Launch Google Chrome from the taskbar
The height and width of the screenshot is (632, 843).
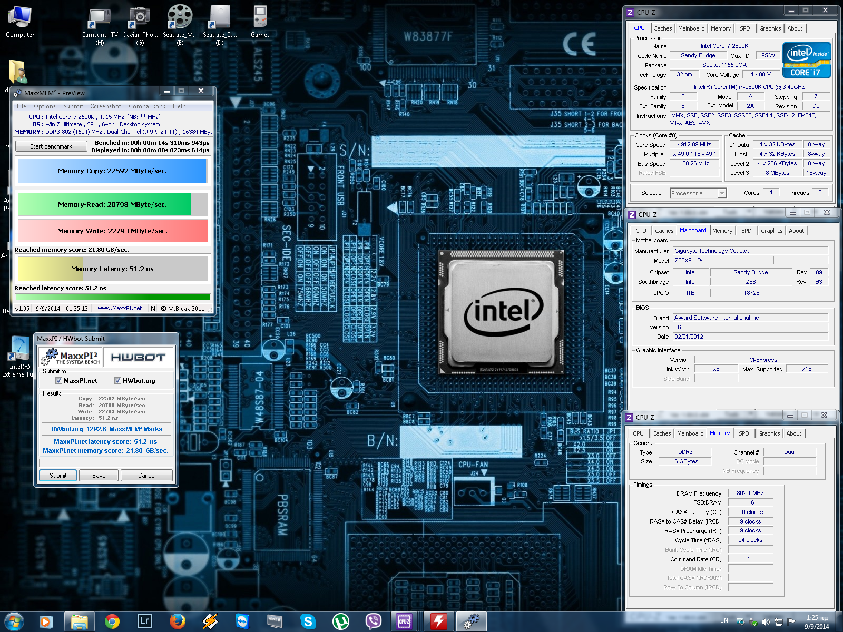click(112, 622)
